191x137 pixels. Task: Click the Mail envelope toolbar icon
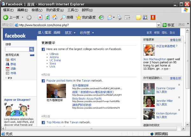[110, 17]
